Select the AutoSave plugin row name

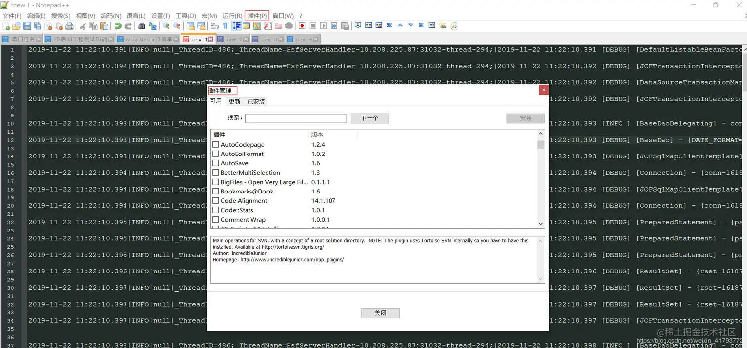[235, 163]
